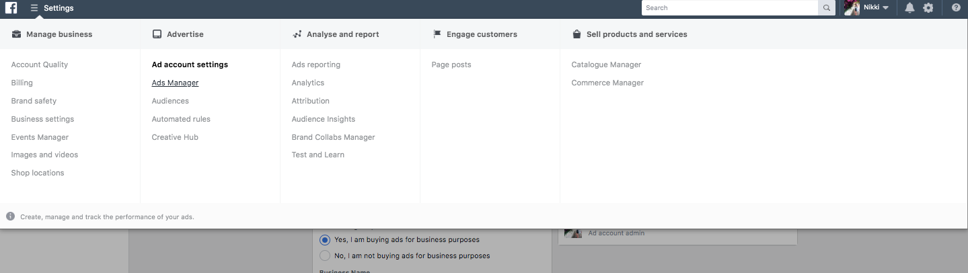Image resolution: width=968 pixels, height=273 pixels.
Task: Open the notifications bell
Action: [x=909, y=8]
